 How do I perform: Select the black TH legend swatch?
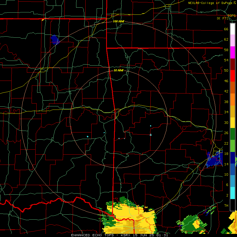pos(233,205)
